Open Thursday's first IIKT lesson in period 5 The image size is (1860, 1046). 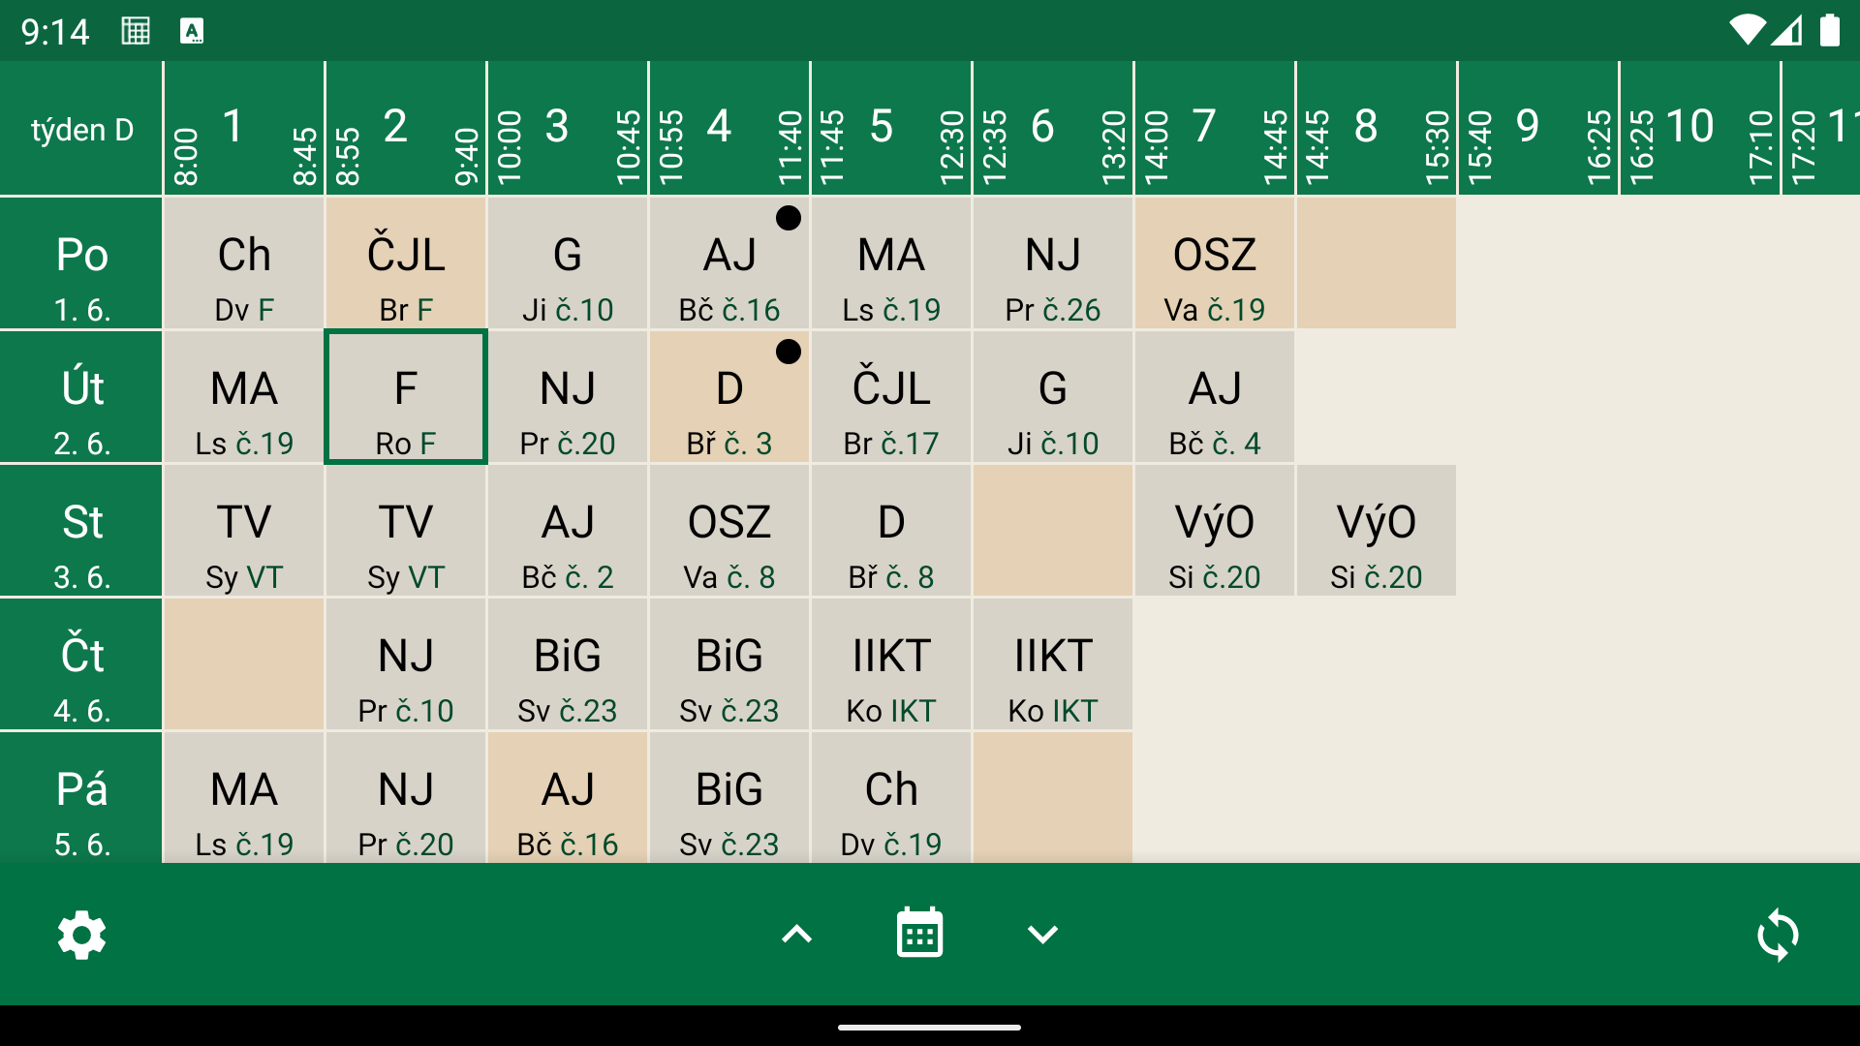pyautogui.click(x=890, y=665)
